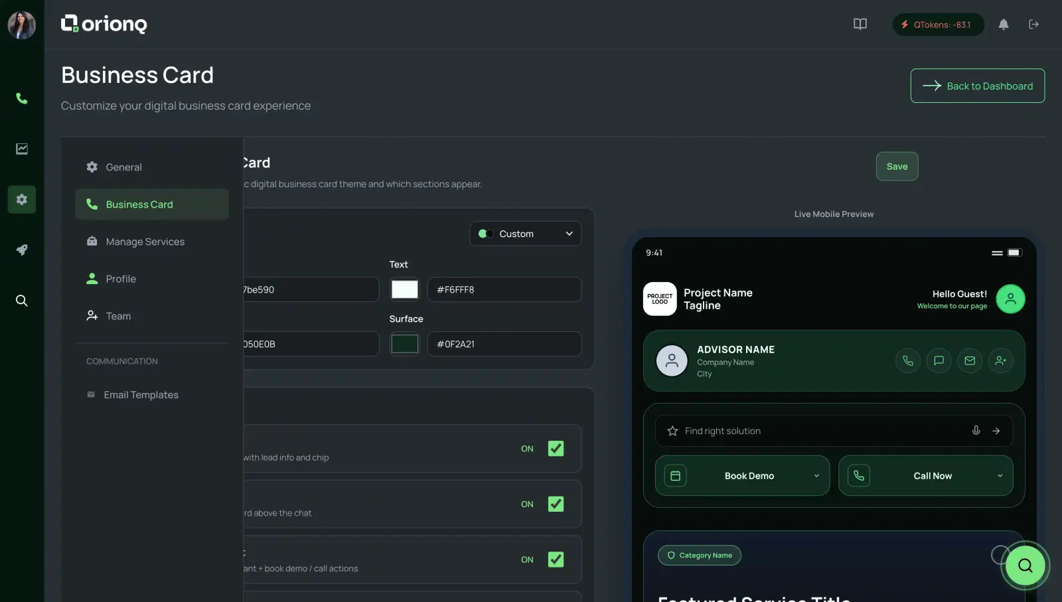
Task: Open the phone/calls icon in left sidebar
Action: [x=22, y=98]
